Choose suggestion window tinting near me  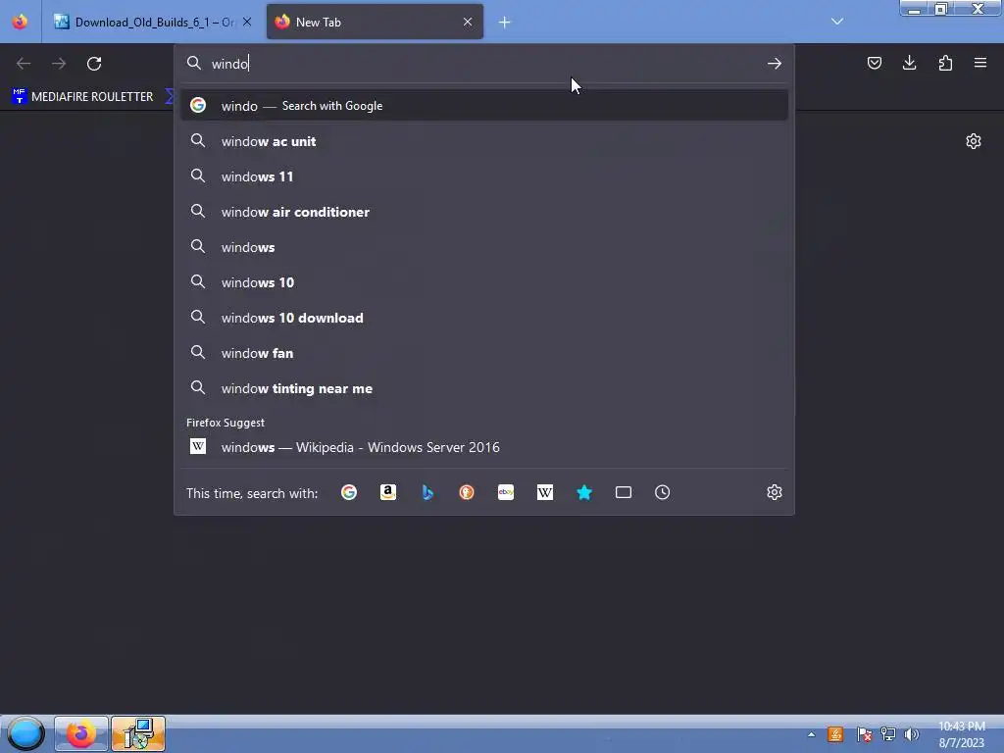click(x=484, y=388)
